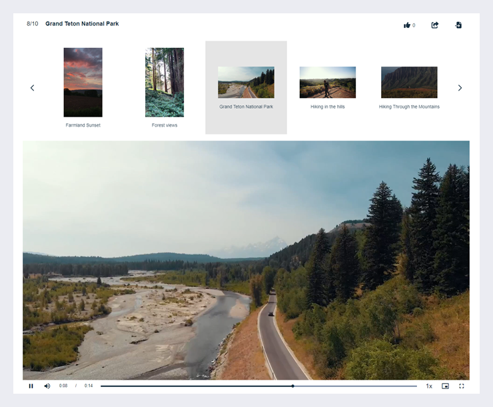Click the Forest views caption
This screenshot has width=493, height=407.
click(x=165, y=125)
